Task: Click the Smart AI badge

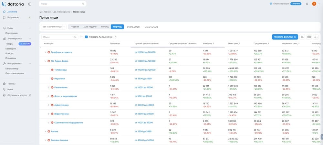Action: (x=25, y=44)
